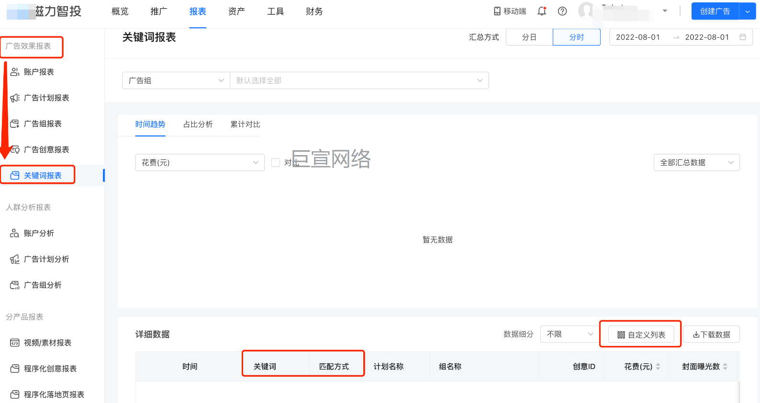Click the start date 2022-08-01 field

(x=638, y=37)
